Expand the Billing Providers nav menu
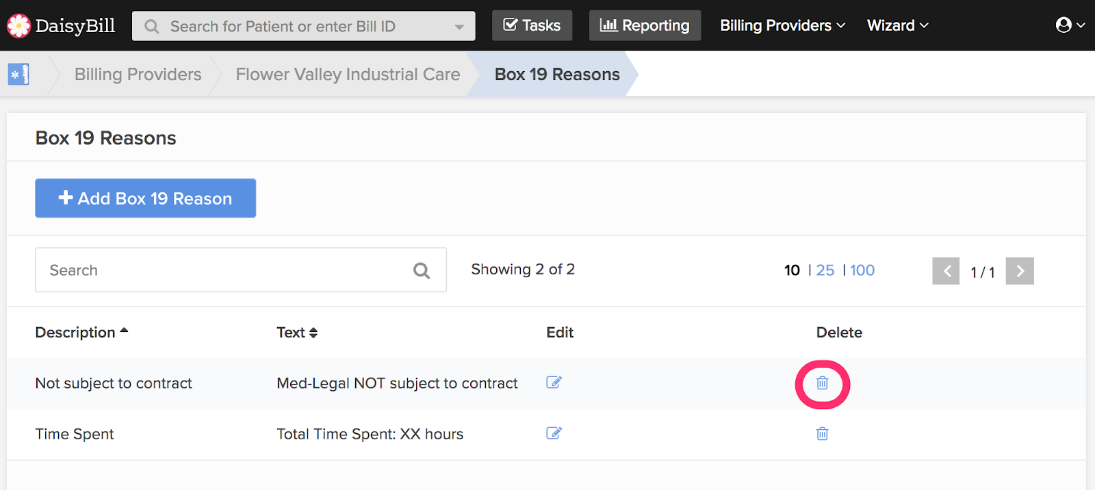The width and height of the screenshot is (1095, 490). pyautogui.click(x=782, y=25)
